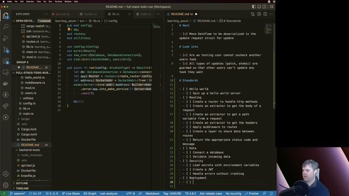Toggle primary sidebar layout icon
Viewport: 349px width, 196px height.
pyautogui.click(x=254, y=7)
